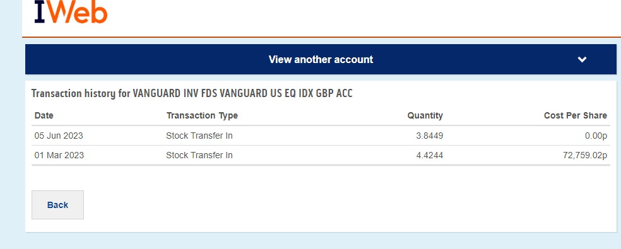Click the 4.4244 quantity value
The image size is (621, 249).
430,155
